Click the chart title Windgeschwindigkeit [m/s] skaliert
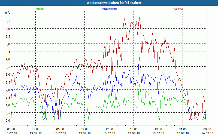 (114, 3)
